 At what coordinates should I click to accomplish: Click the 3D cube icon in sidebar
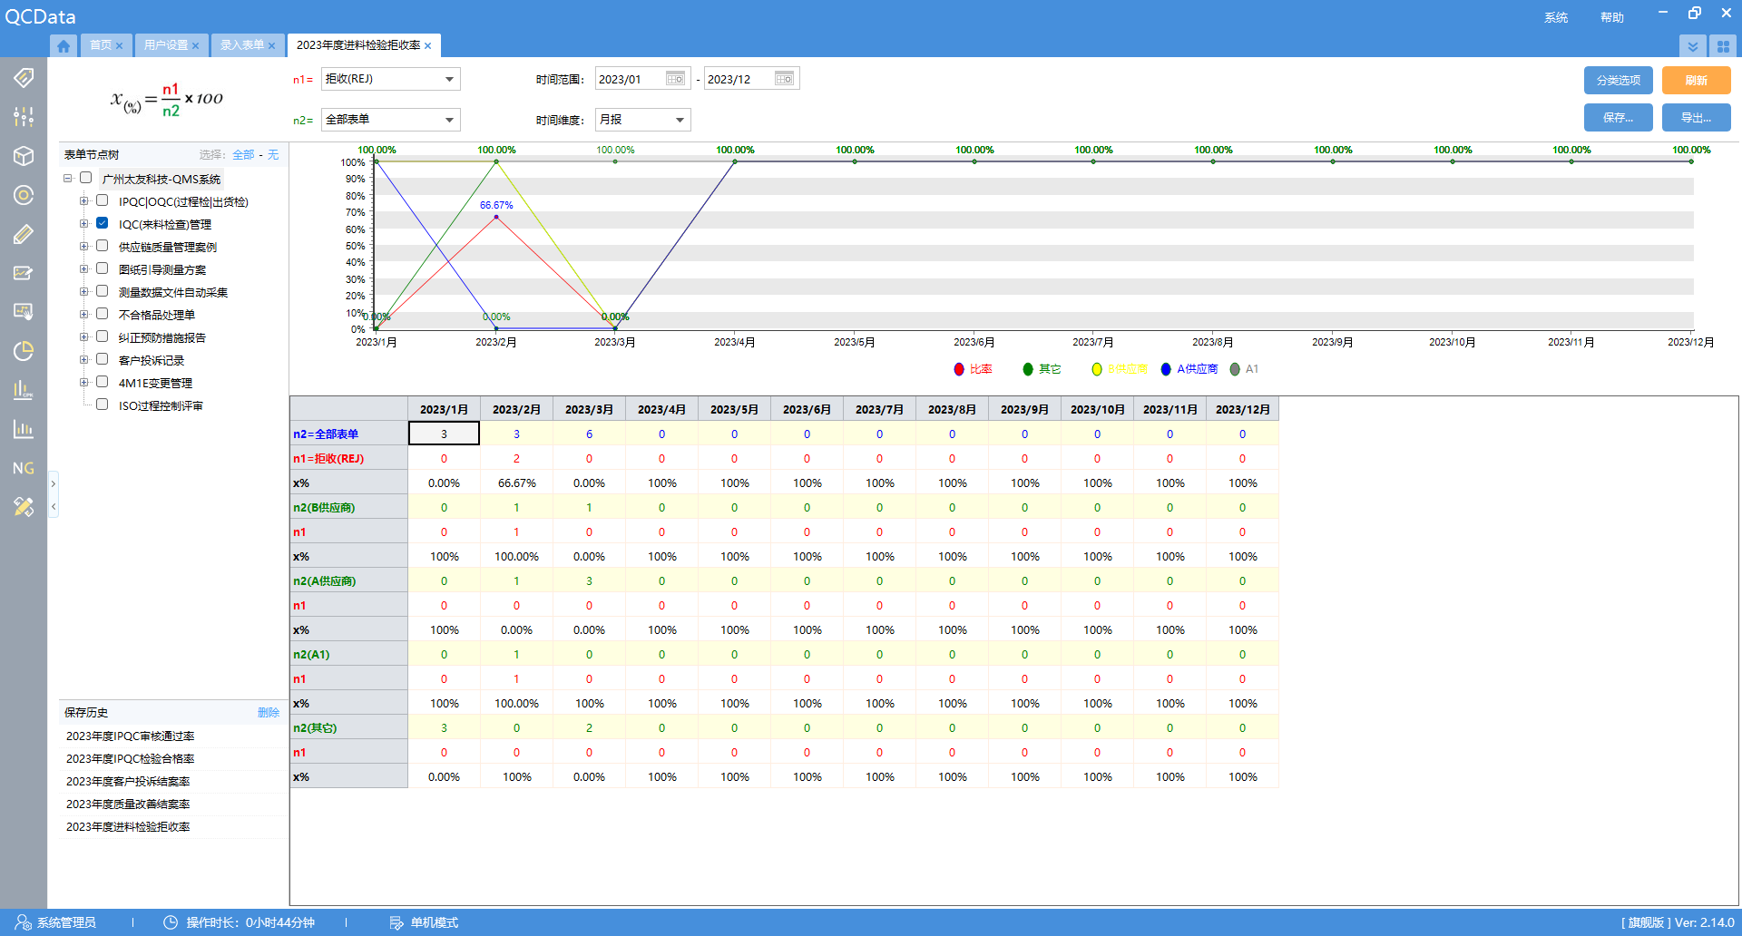tap(24, 156)
